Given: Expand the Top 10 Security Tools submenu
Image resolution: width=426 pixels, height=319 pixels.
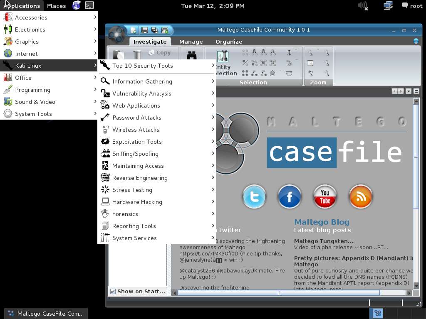Looking at the screenshot, I should (143, 66).
